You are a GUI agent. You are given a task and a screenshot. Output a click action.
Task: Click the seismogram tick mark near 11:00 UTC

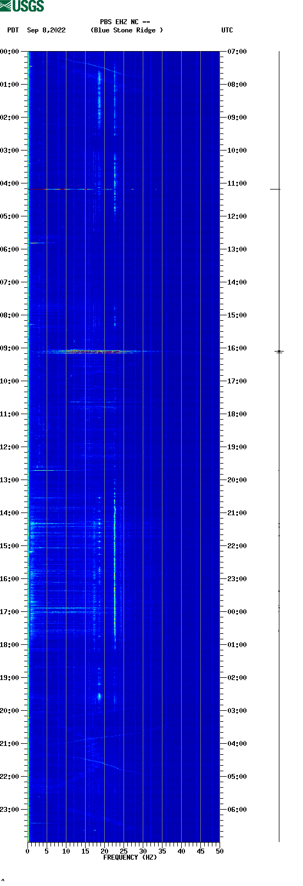click(275, 189)
